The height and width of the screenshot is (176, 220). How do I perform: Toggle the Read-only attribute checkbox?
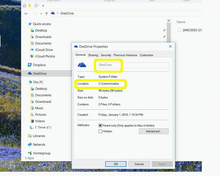[x=100, y=125]
